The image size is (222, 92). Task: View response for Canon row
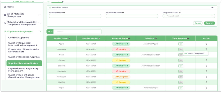pos(181,60)
